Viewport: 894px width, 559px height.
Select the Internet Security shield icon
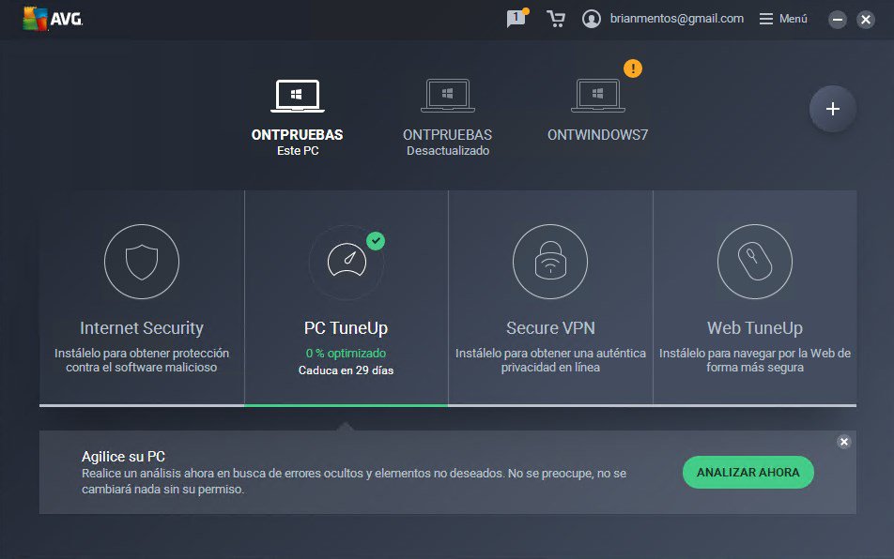142,262
